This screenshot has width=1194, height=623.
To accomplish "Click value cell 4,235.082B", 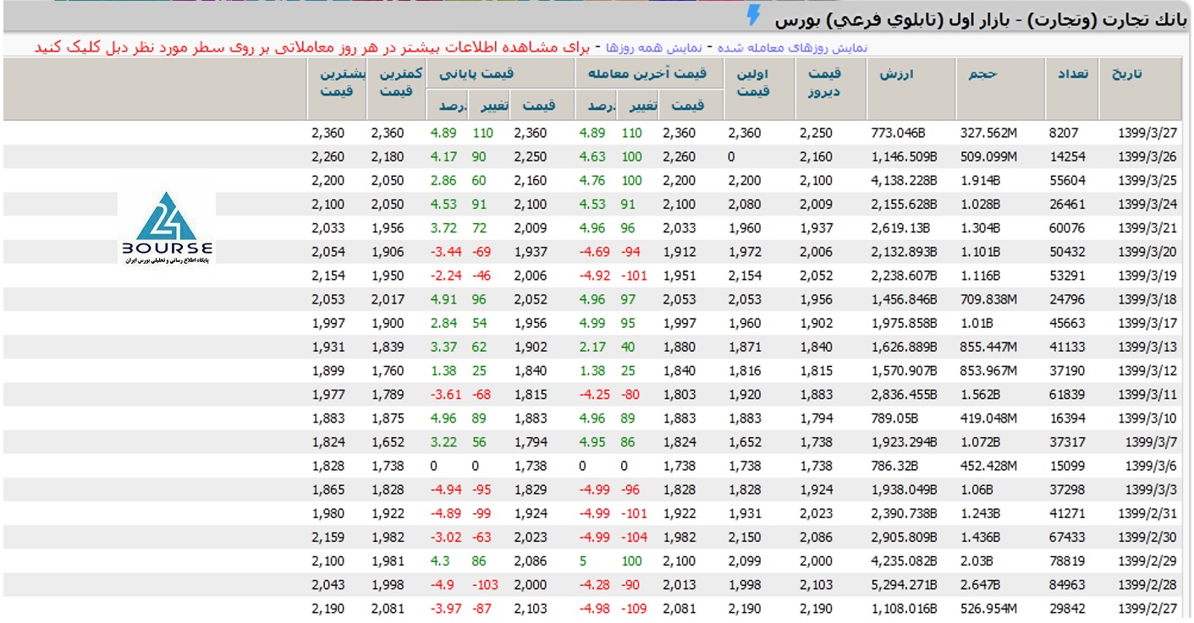I will [x=904, y=560].
